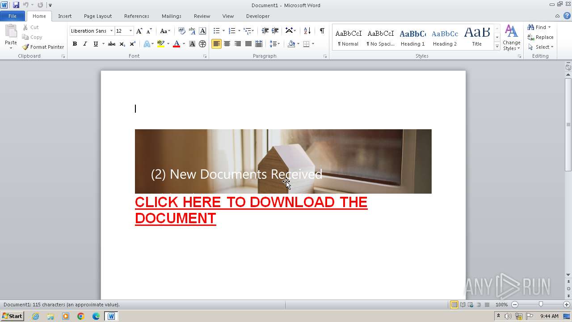This screenshot has width=572, height=322.
Task: Click the Cut command
Action: tap(31, 27)
